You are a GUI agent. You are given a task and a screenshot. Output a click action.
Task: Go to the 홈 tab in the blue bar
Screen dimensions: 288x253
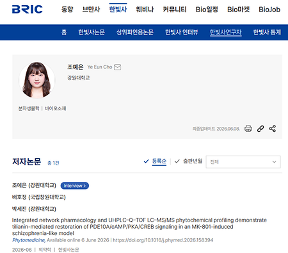click(64, 32)
